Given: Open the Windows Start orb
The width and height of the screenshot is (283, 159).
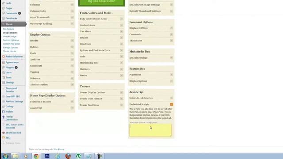Looking at the screenshot, I should (x=5, y=156).
